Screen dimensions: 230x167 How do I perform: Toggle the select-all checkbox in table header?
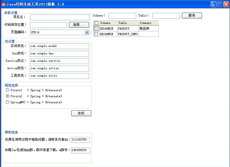96,23
